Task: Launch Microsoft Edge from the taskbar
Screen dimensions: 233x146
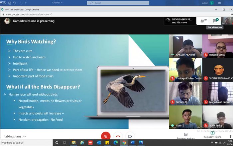Action: (x=116, y=143)
